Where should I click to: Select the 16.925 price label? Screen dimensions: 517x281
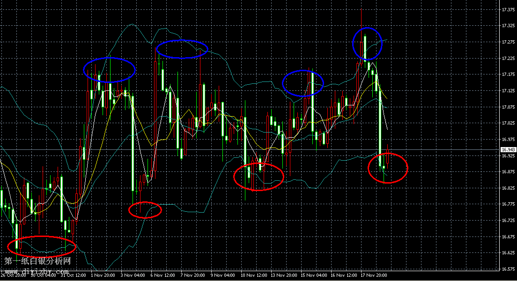(508, 155)
